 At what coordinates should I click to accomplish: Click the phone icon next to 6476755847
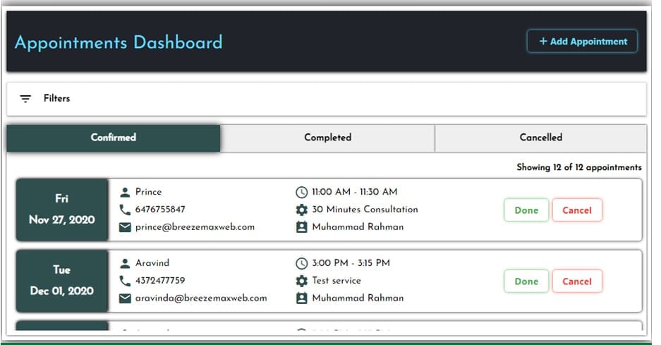point(125,210)
